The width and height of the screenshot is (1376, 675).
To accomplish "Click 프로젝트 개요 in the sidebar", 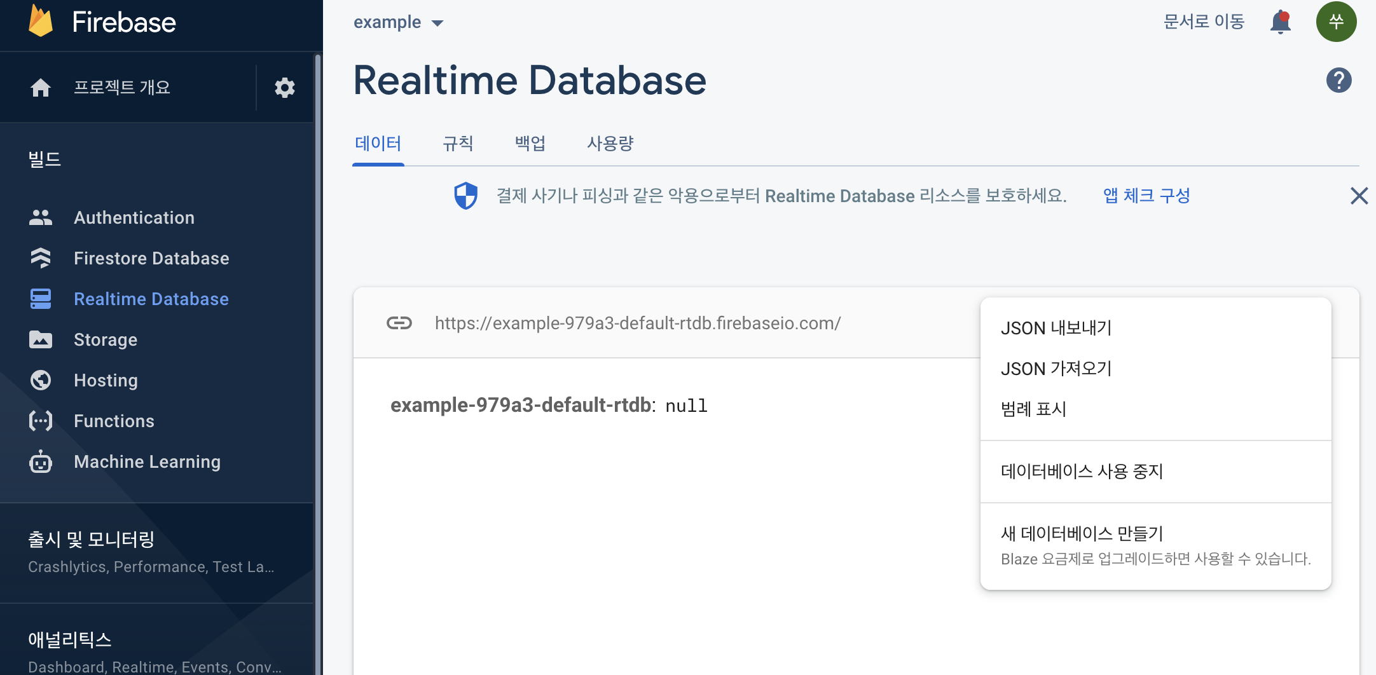I will click(x=122, y=87).
